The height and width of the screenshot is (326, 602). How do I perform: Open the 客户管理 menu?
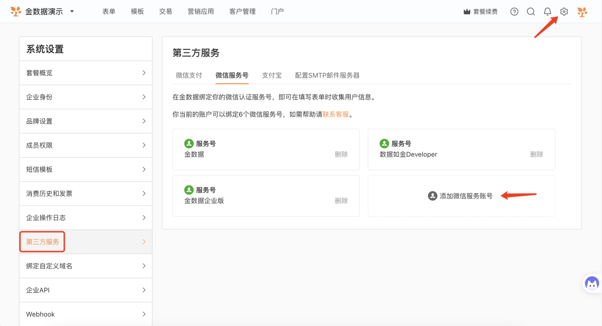(x=243, y=11)
